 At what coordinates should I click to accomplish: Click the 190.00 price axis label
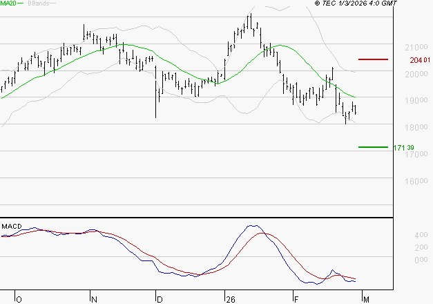[x=416, y=101]
